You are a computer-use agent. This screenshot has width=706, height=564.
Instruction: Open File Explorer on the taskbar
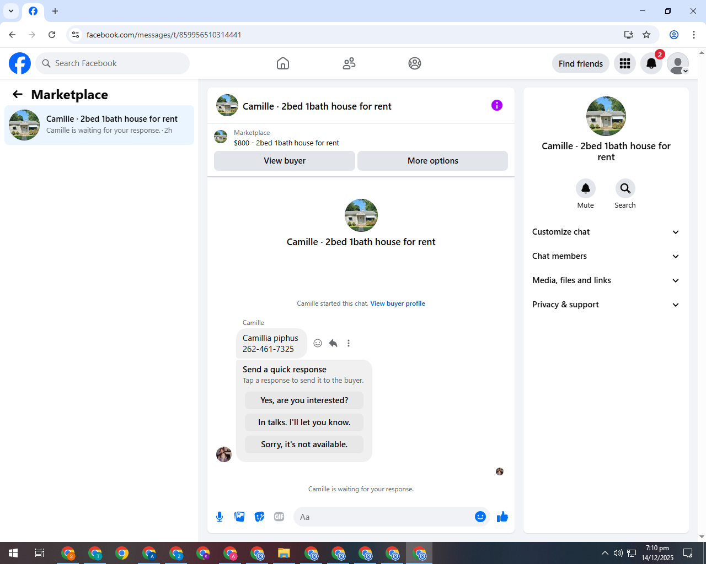click(x=284, y=553)
